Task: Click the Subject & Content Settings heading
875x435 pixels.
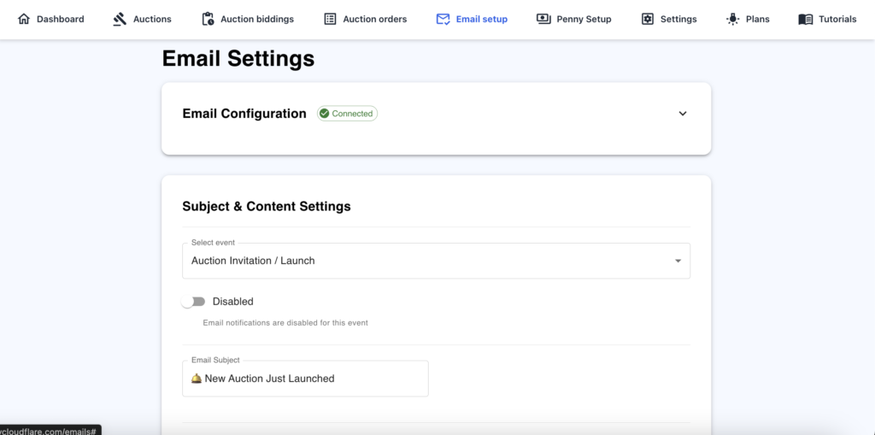Action: (267, 206)
